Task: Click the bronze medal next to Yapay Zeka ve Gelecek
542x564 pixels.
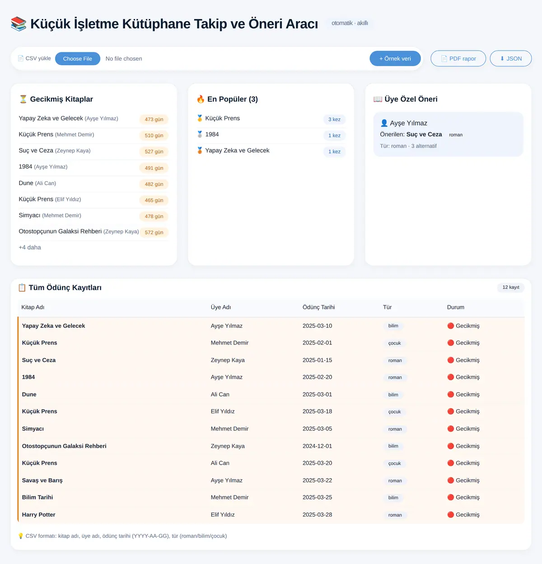Action: (200, 150)
